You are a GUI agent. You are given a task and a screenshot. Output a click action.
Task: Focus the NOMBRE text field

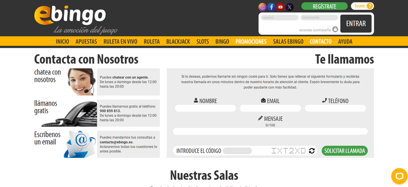tap(205, 109)
